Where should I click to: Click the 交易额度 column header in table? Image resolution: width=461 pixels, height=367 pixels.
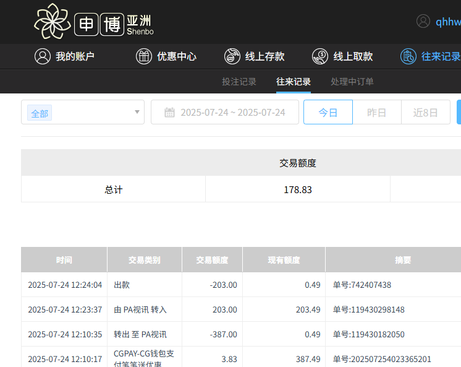tap(212, 260)
